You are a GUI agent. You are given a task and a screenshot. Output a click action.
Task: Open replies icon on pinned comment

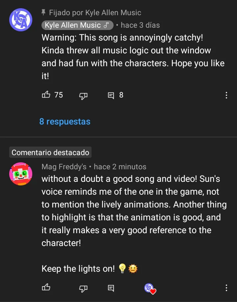[111, 96]
